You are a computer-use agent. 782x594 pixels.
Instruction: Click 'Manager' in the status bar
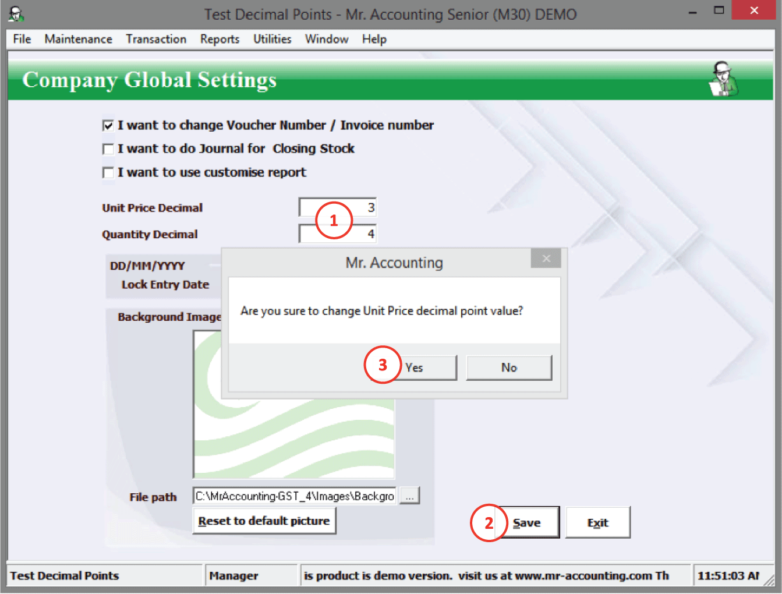(x=233, y=575)
